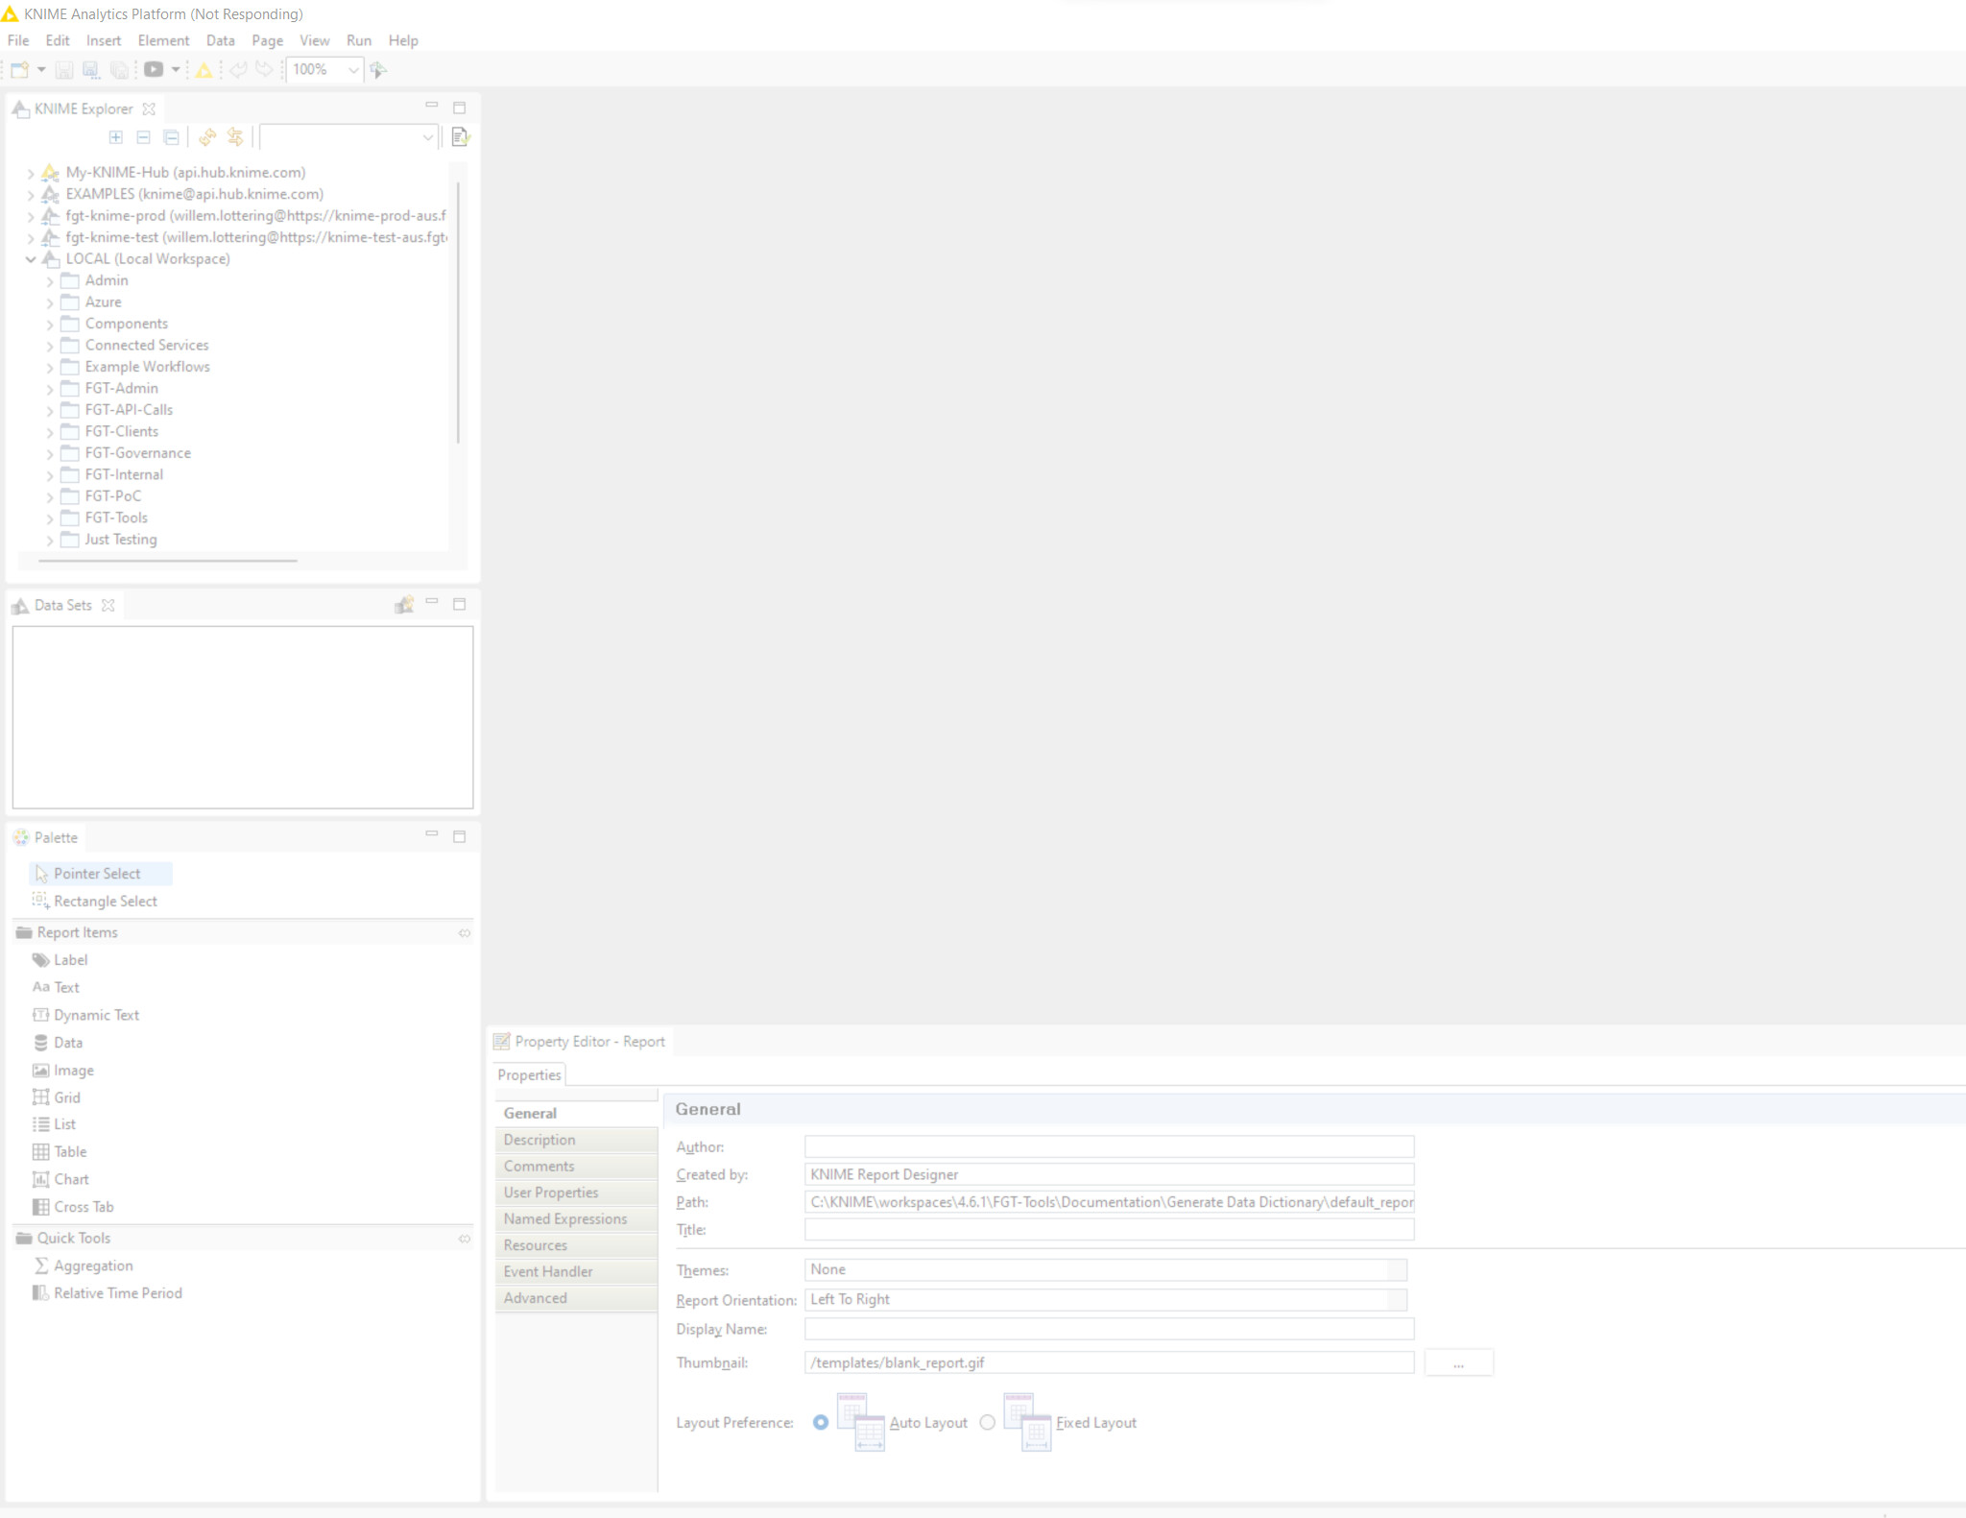The width and height of the screenshot is (1966, 1518).
Task: Click the Save All icon in toolbar
Action: (x=119, y=69)
